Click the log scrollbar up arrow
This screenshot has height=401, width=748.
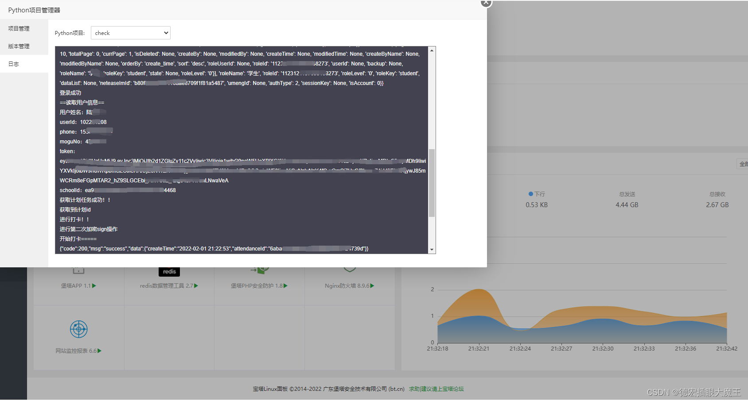(x=432, y=50)
